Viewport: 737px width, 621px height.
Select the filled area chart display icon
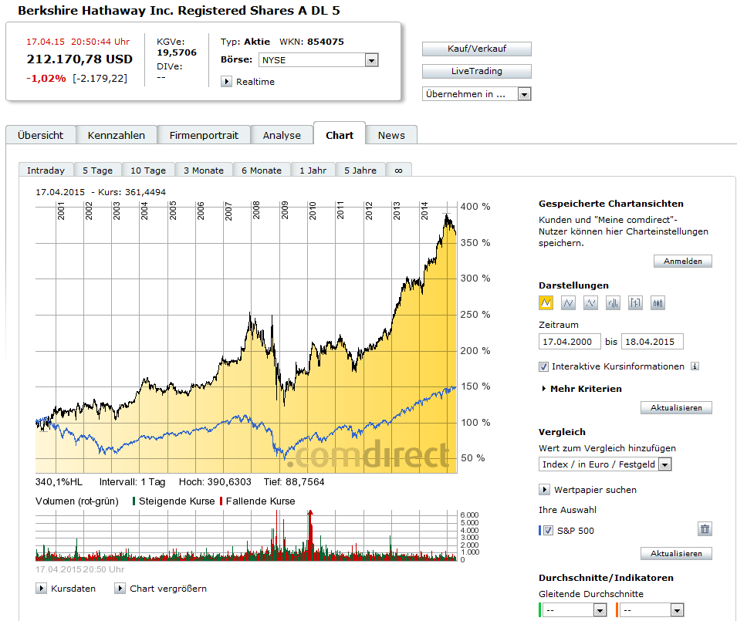coord(546,303)
